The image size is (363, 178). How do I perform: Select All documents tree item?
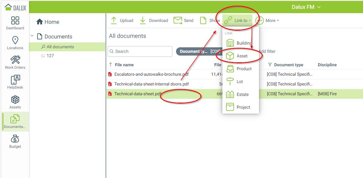coord(60,47)
